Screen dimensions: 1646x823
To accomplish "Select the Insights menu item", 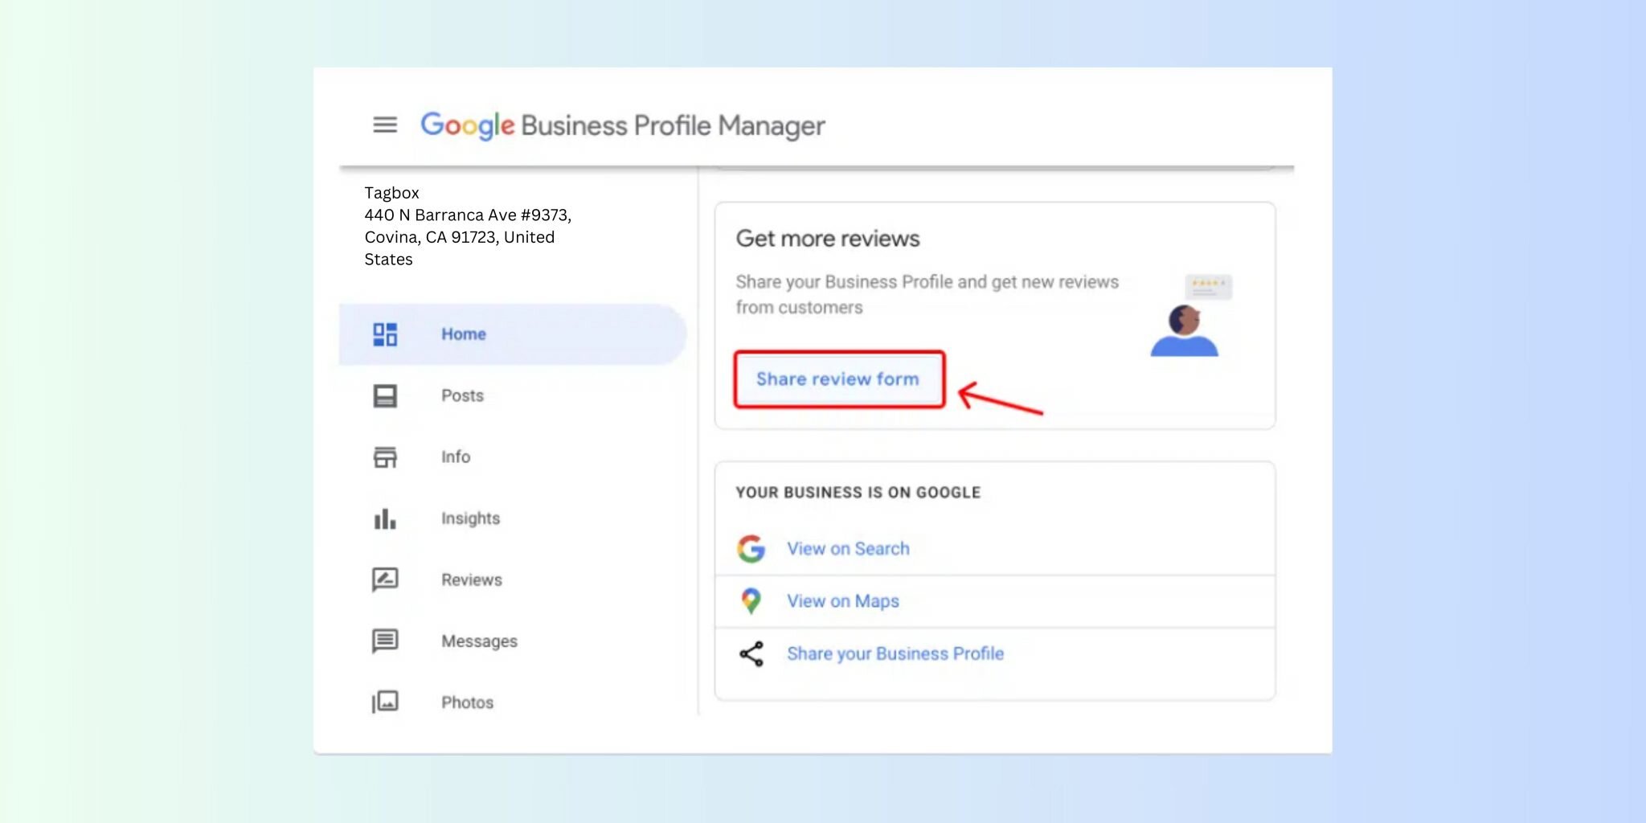I will pyautogui.click(x=470, y=518).
